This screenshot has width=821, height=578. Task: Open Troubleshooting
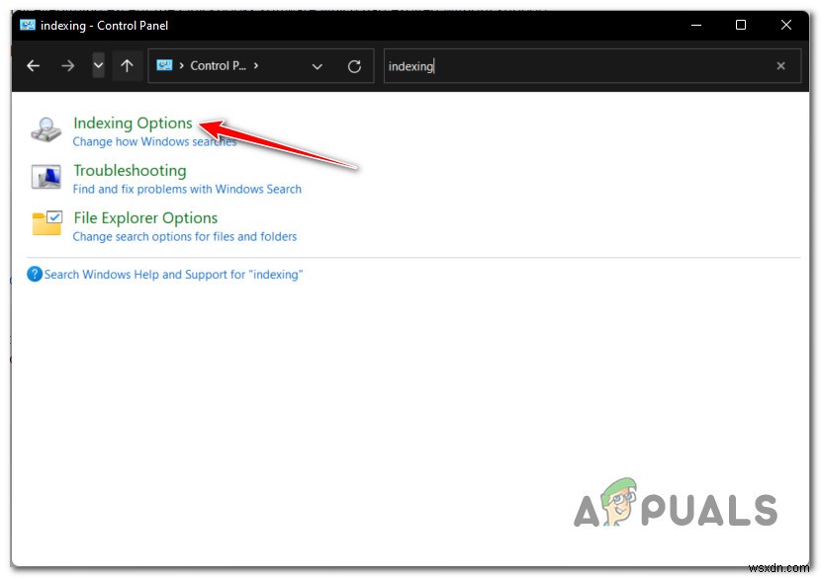pyautogui.click(x=130, y=171)
